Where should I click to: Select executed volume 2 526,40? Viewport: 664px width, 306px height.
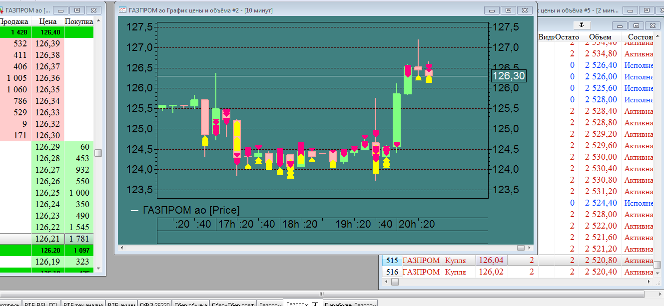(600, 65)
